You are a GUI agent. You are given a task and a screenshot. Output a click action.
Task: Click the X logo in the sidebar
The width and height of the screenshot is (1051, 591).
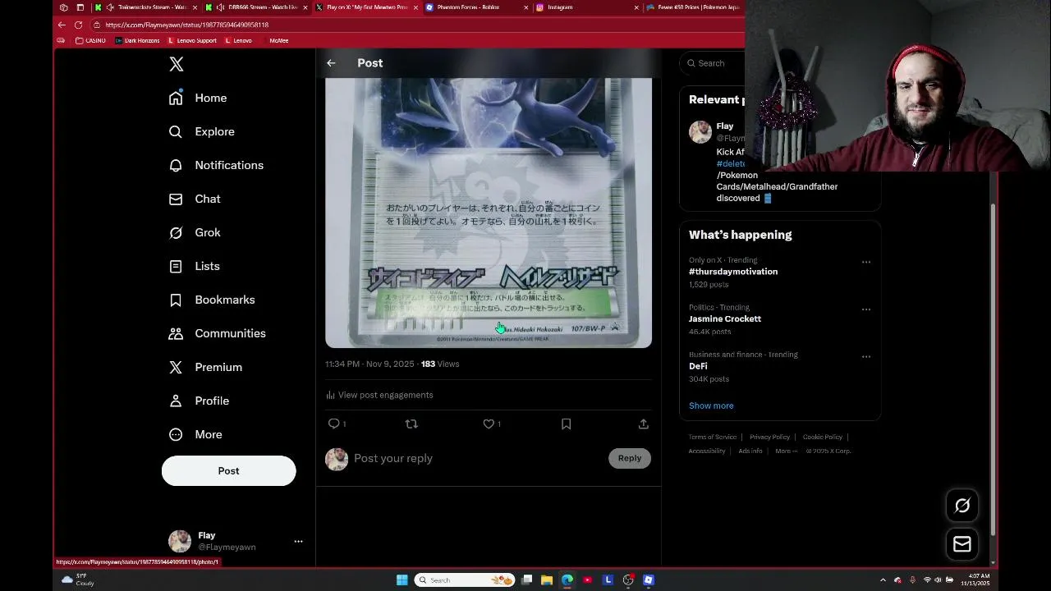[177, 64]
